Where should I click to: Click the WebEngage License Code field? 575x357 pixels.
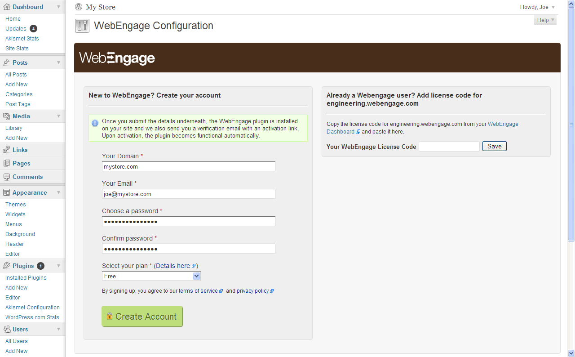[449, 146]
